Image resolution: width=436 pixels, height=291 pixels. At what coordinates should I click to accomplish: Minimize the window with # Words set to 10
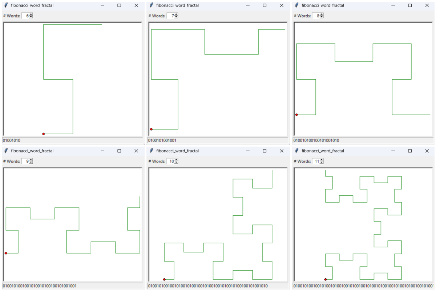pyautogui.click(x=248, y=151)
